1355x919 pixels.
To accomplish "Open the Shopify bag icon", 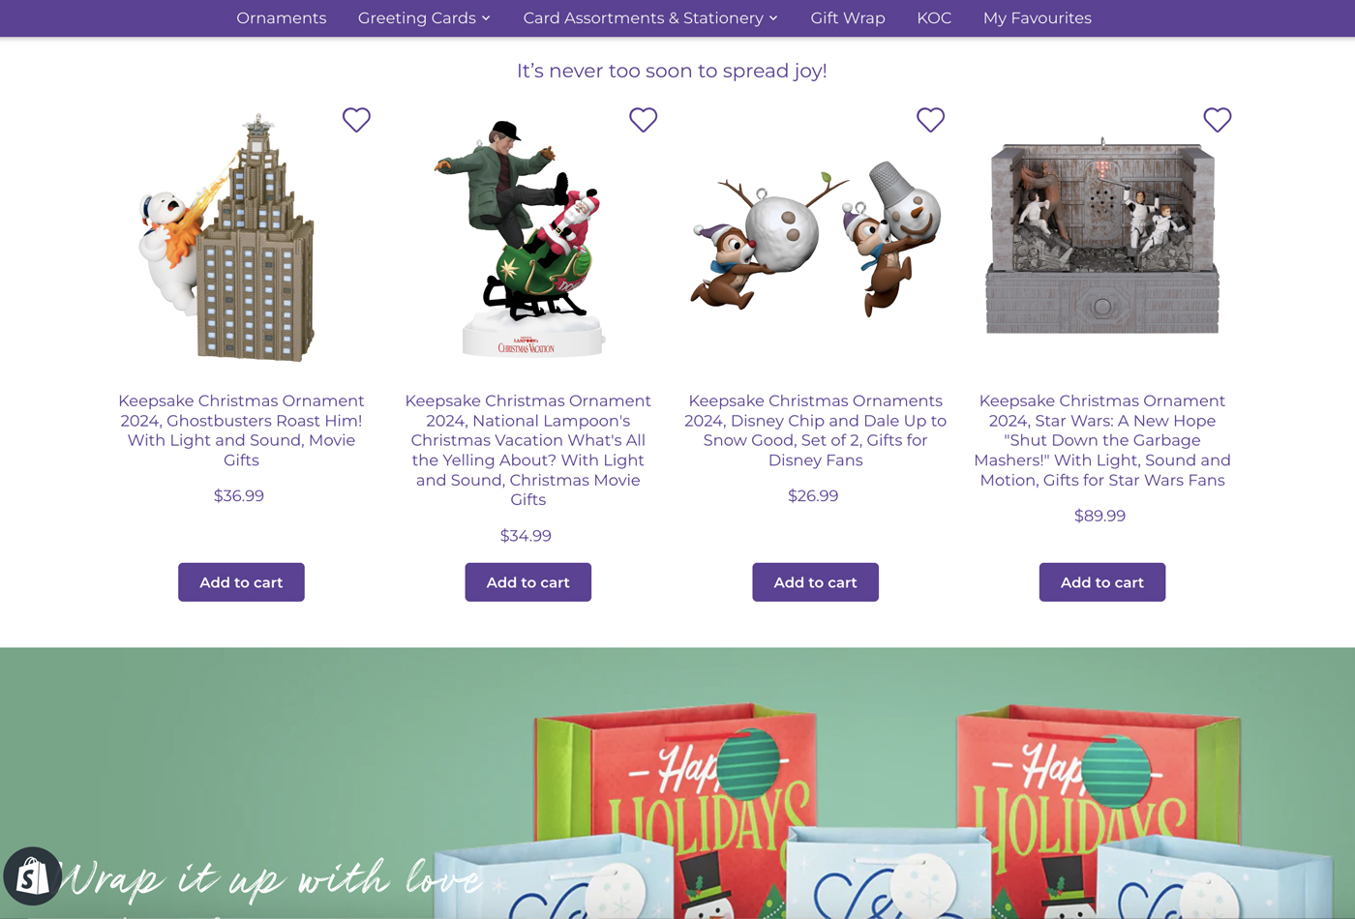I will 32,876.
